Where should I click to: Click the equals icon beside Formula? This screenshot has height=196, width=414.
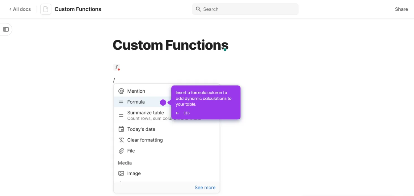click(121, 102)
